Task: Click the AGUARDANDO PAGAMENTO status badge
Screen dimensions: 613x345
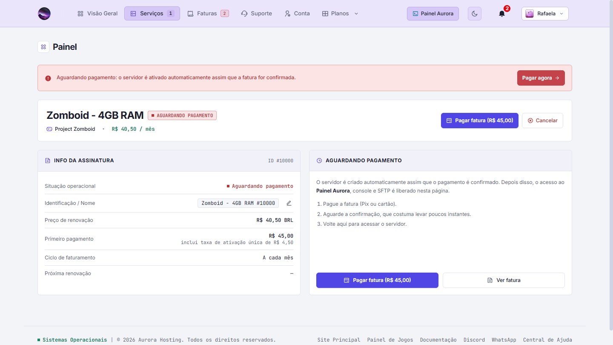Action: click(x=182, y=115)
